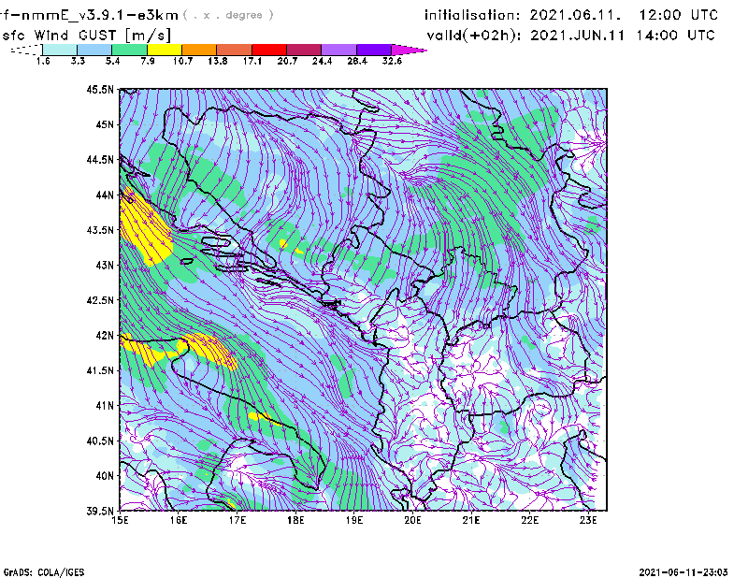
Task: Click the '43.5N' latitude label
Action: pyautogui.click(x=100, y=230)
